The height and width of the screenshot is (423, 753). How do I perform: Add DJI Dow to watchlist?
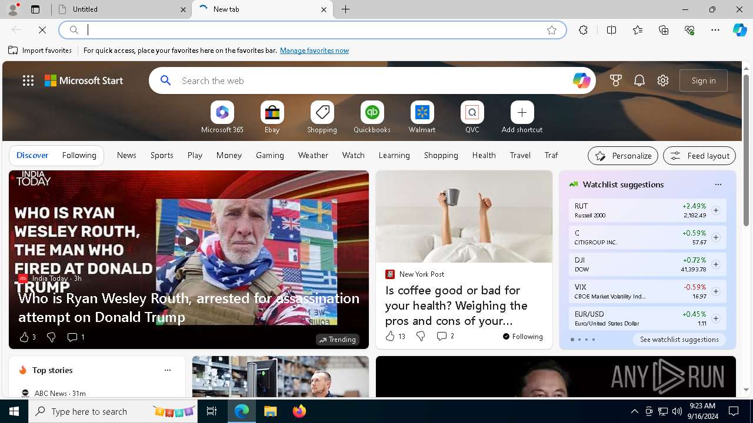(x=715, y=264)
